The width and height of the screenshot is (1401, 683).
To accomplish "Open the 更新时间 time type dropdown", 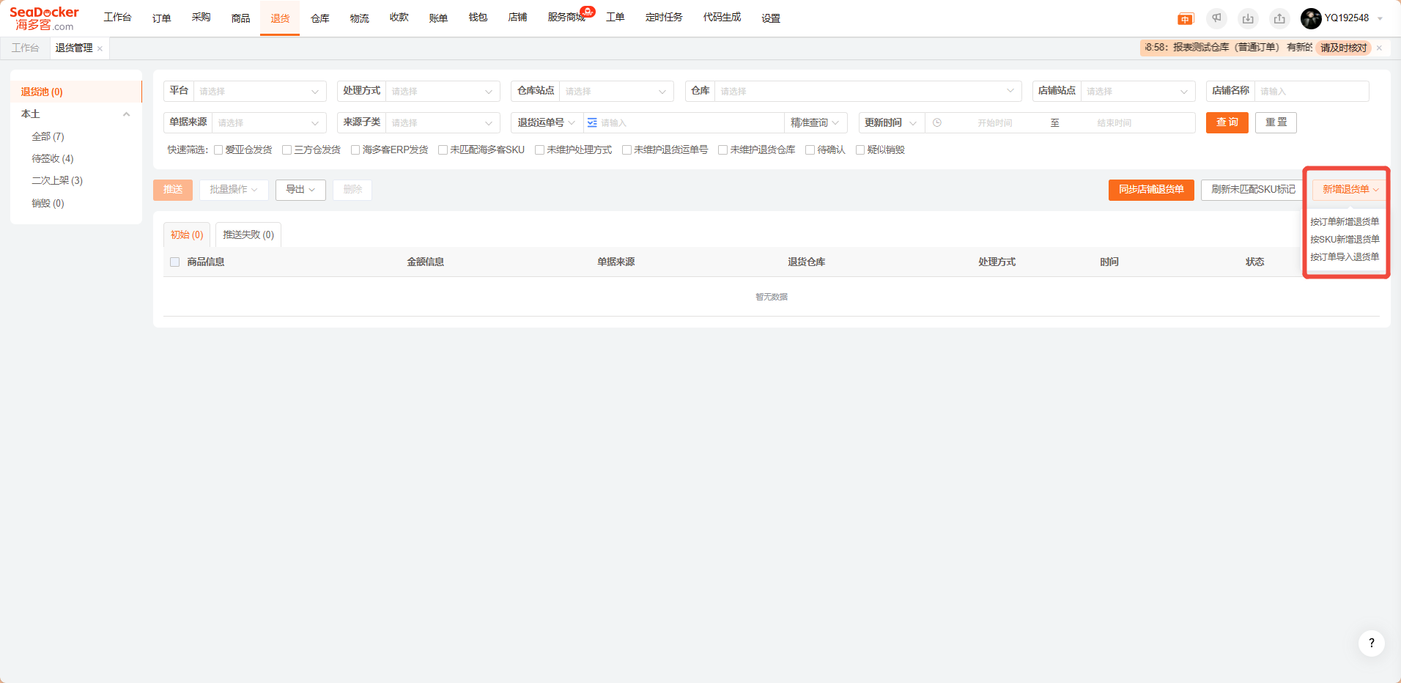I will [x=891, y=122].
